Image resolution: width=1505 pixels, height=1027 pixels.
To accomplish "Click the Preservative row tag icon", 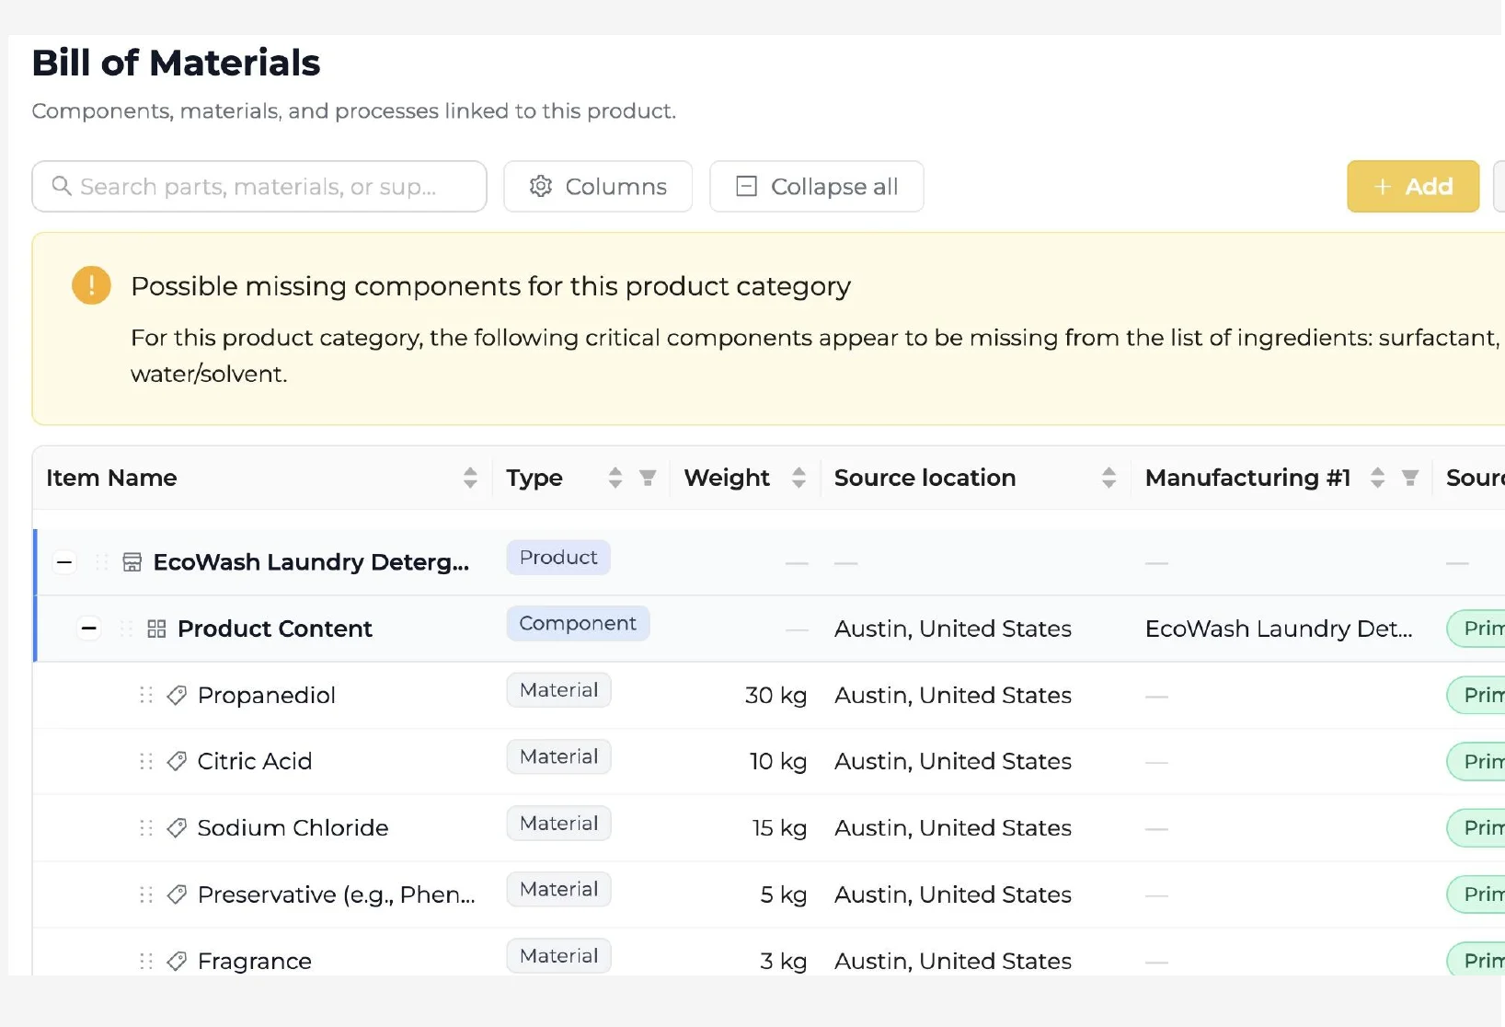I will [177, 894].
